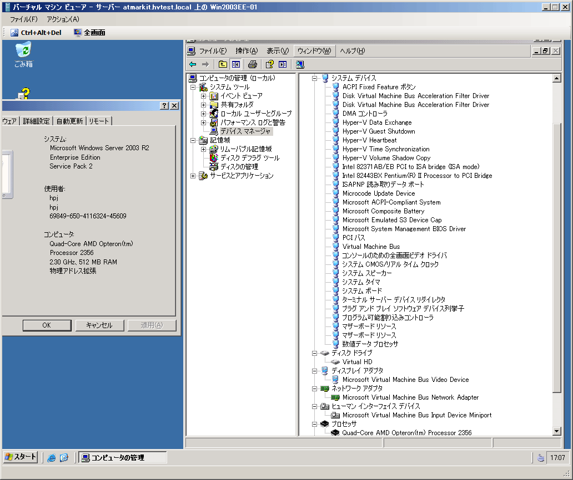Select Microsoft Virtual Machine Bus Video Device
This screenshot has width=573, height=480.
click(405, 380)
